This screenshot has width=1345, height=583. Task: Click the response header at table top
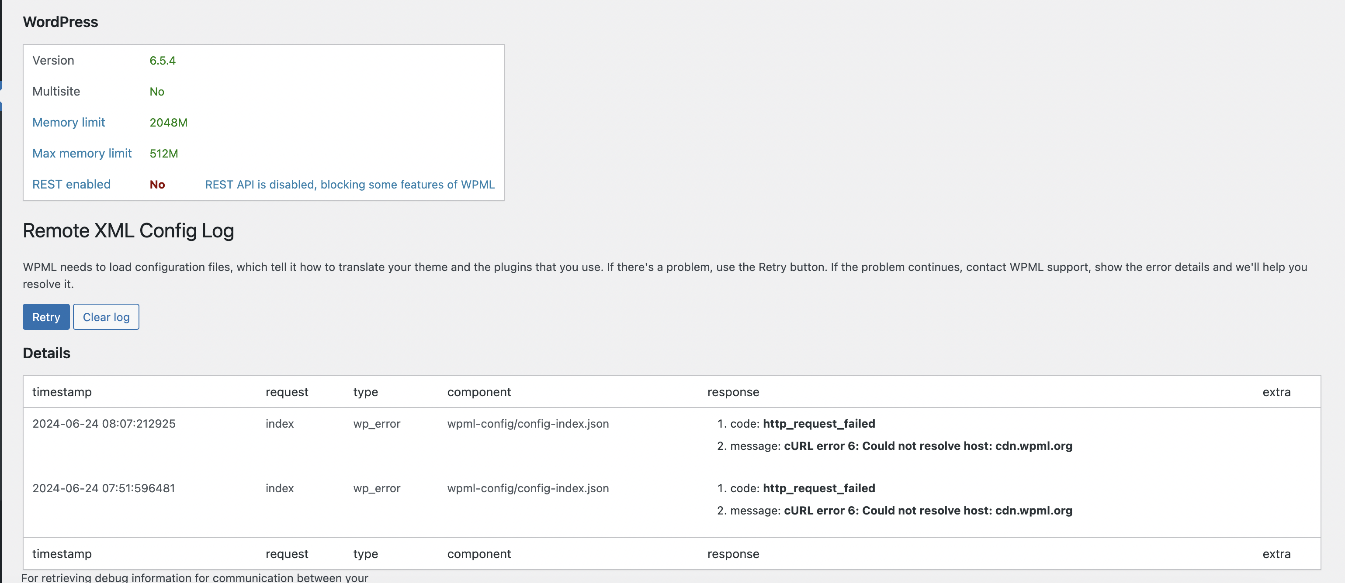click(x=733, y=392)
